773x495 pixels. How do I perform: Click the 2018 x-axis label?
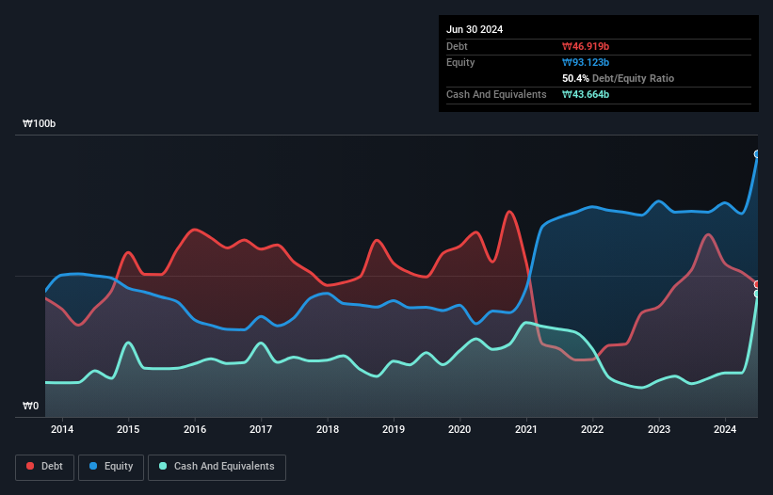(x=328, y=429)
